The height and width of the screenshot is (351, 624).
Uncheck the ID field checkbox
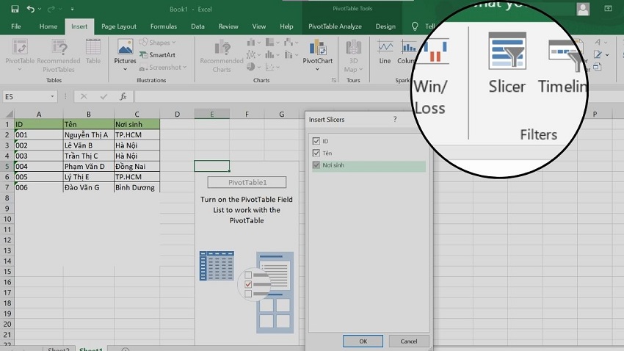[316, 141]
